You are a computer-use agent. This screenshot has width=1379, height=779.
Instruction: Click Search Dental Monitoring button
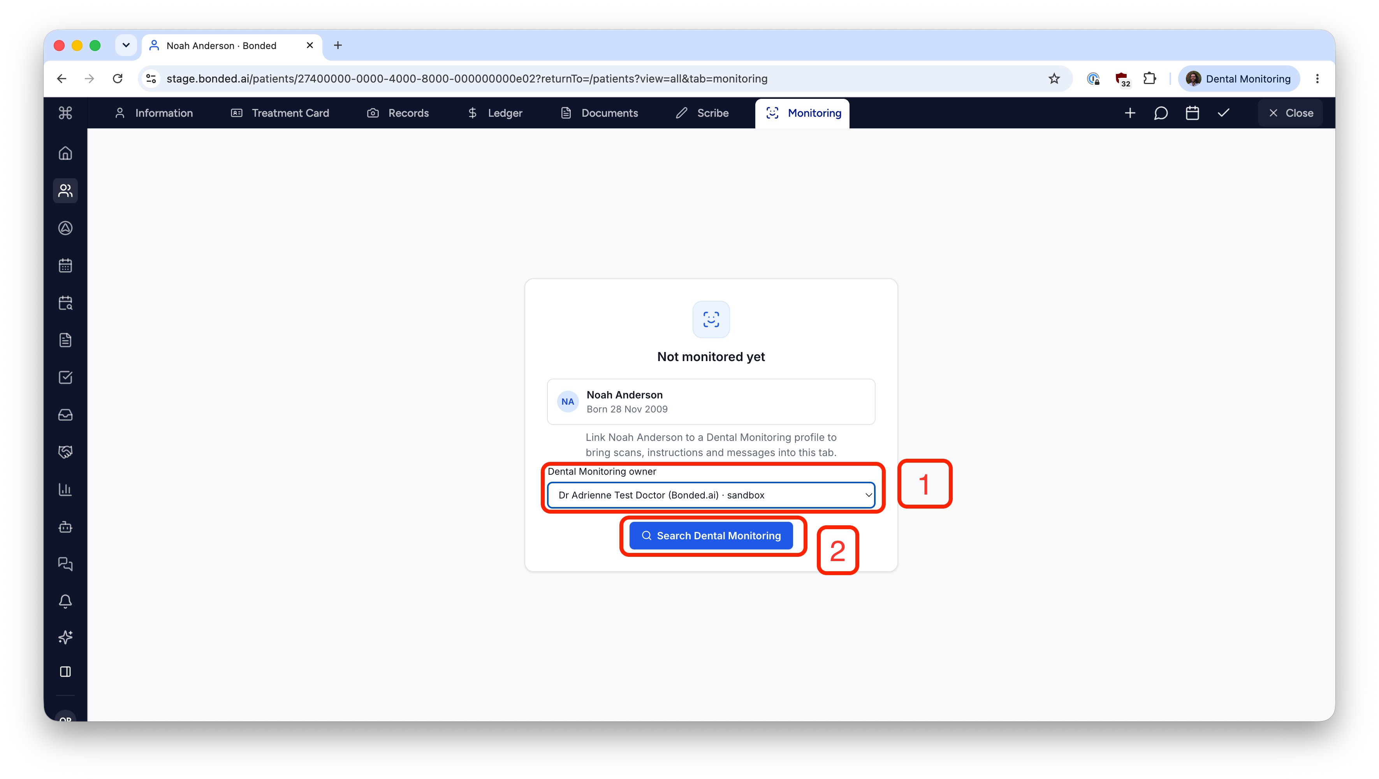(x=711, y=535)
